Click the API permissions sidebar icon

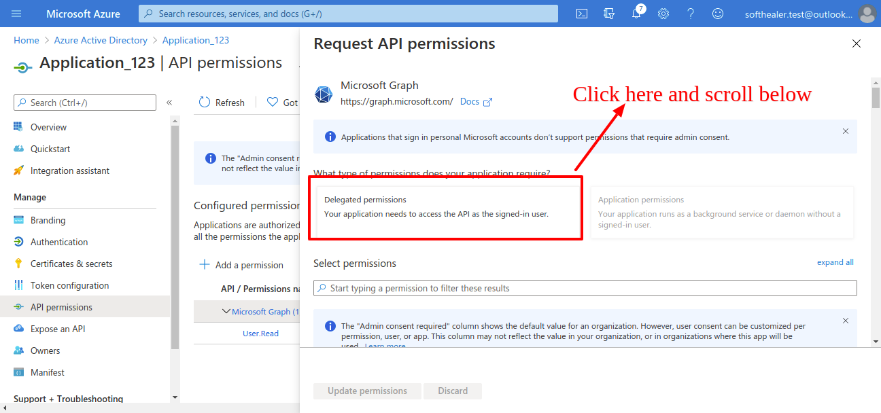(18, 307)
